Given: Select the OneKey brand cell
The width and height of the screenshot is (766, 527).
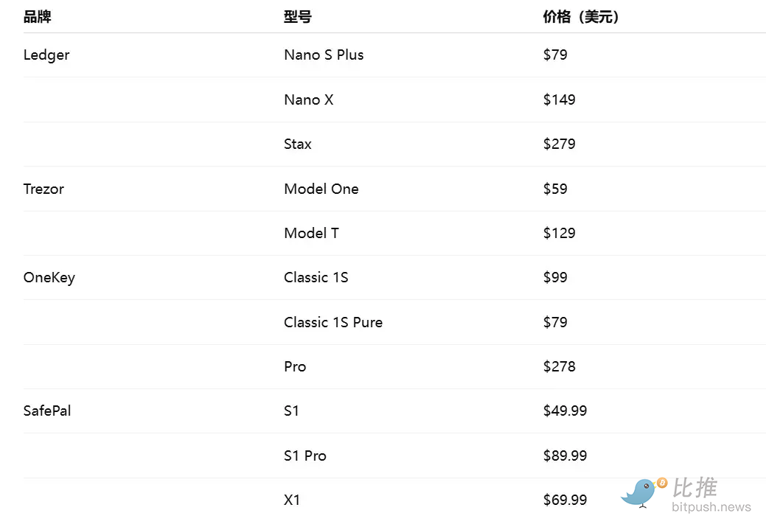Looking at the screenshot, I should click(x=49, y=278).
